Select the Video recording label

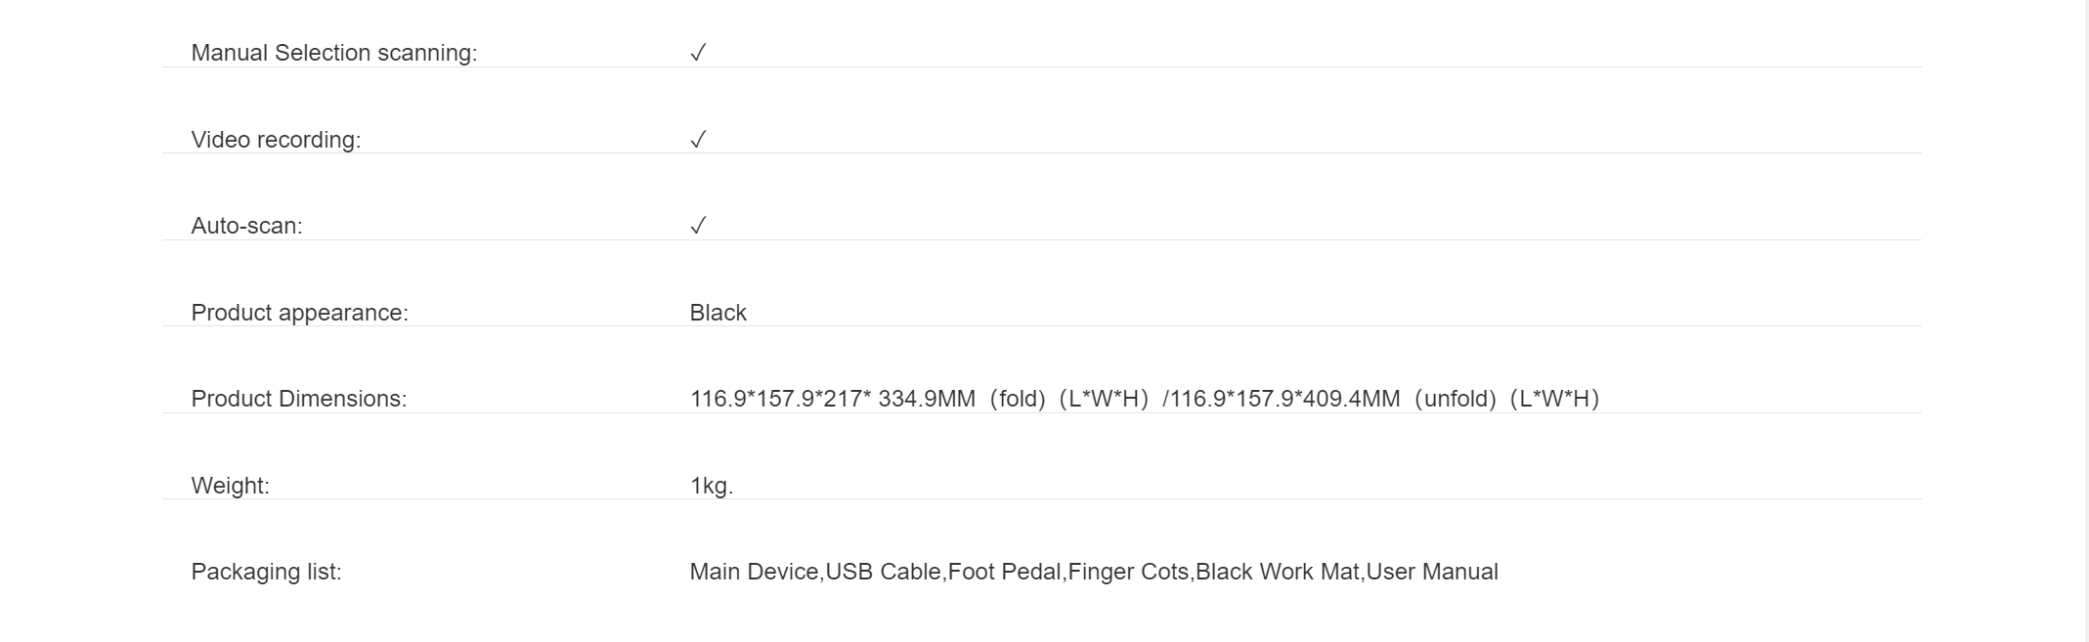click(x=276, y=140)
